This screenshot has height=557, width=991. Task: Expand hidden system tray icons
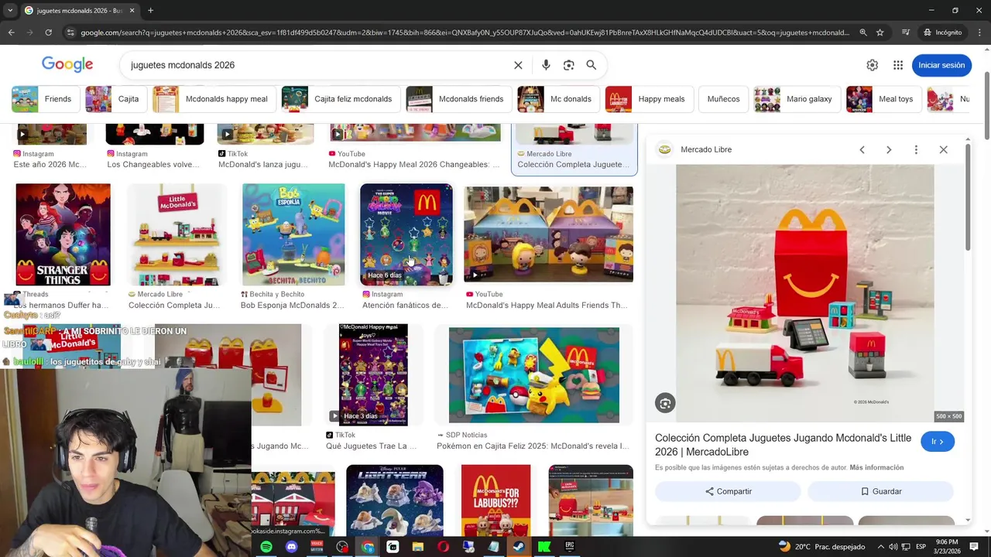[882, 547]
